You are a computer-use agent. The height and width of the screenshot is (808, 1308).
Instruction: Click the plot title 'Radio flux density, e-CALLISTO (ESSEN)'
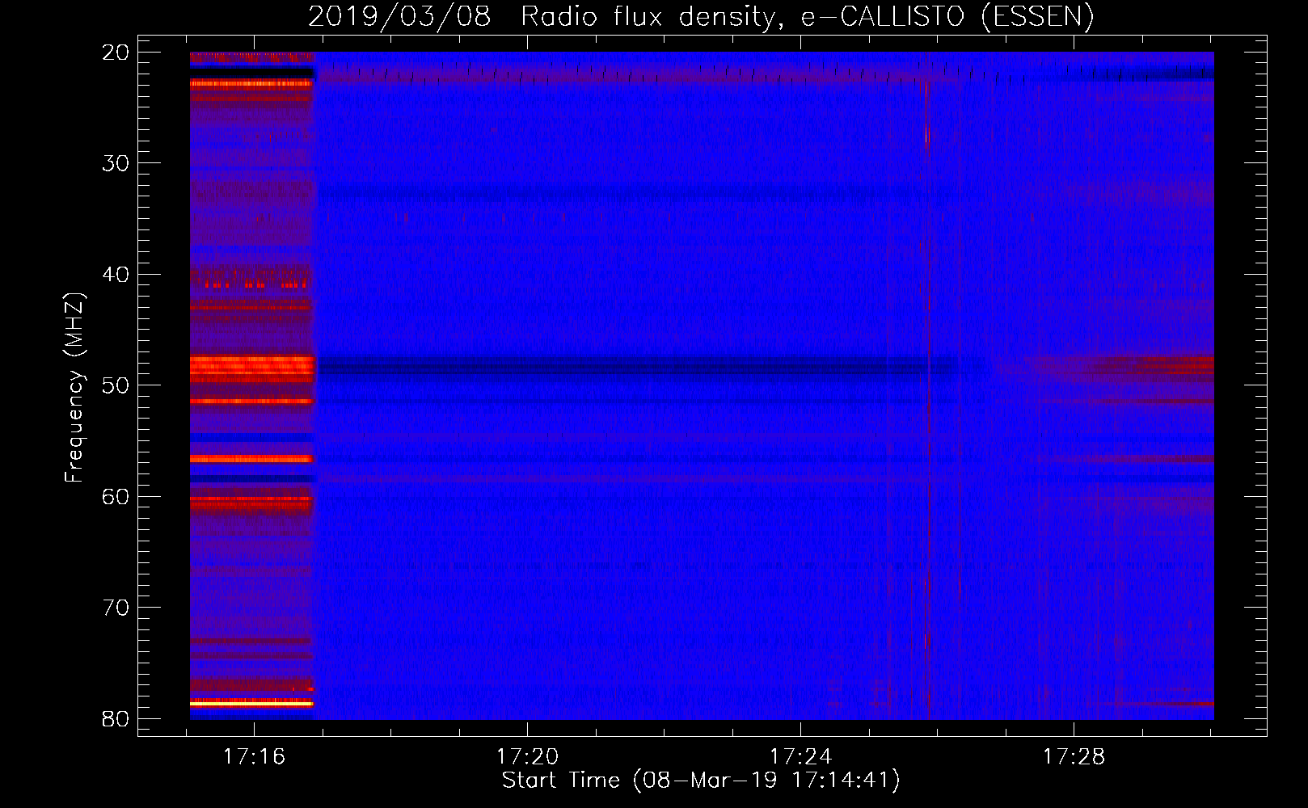click(x=807, y=17)
